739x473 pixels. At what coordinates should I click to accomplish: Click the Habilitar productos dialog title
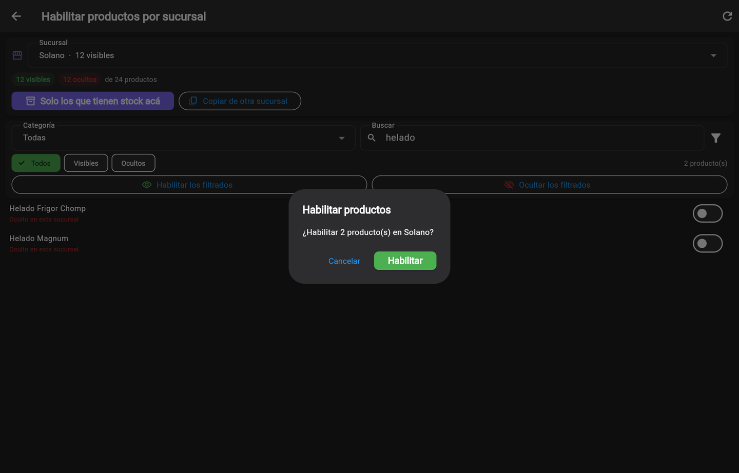[346, 210]
